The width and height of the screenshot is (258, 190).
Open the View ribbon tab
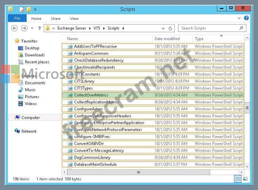[x=74, y=18]
